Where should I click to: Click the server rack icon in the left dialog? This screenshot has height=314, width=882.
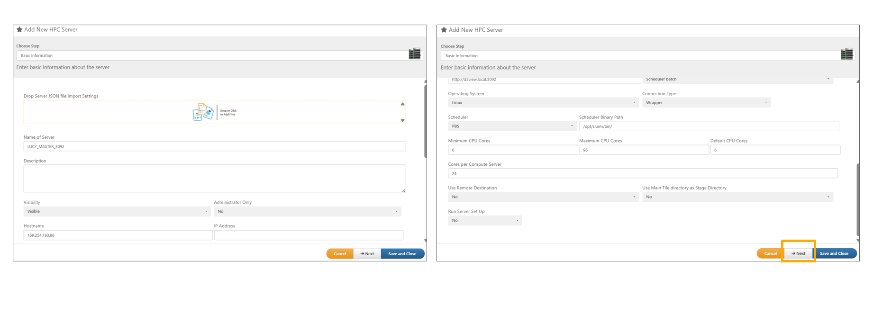coord(415,54)
